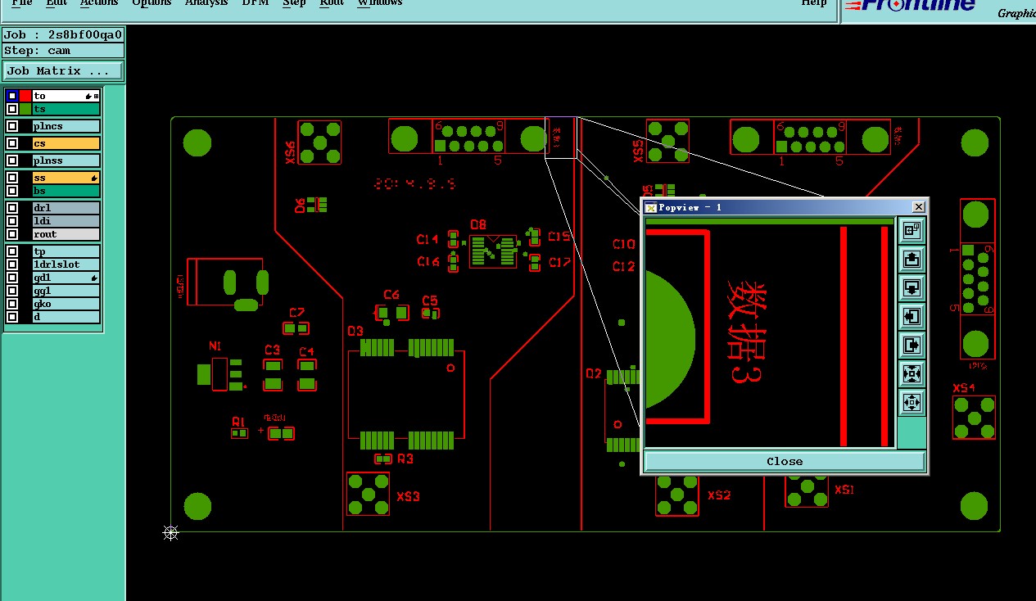This screenshot has width=1036, height=601.
Task: Click the hand icon in the 'ss' layer row
Action: pyautogui.click(x=94, y=178)
